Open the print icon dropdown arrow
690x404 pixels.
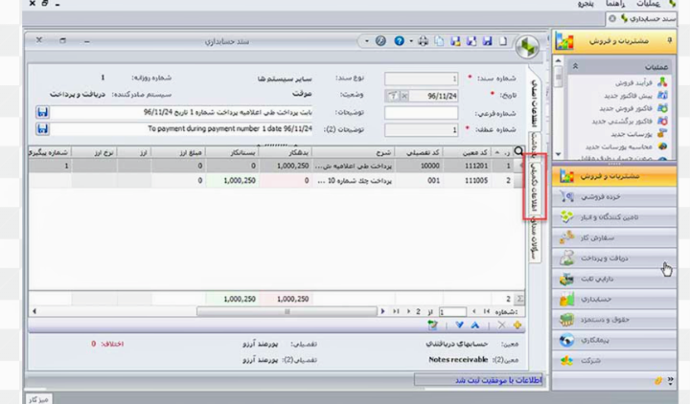pos(411,41)
